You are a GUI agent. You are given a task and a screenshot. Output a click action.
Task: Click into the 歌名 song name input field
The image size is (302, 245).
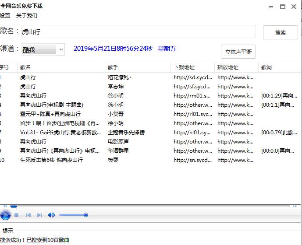[138, 31]
